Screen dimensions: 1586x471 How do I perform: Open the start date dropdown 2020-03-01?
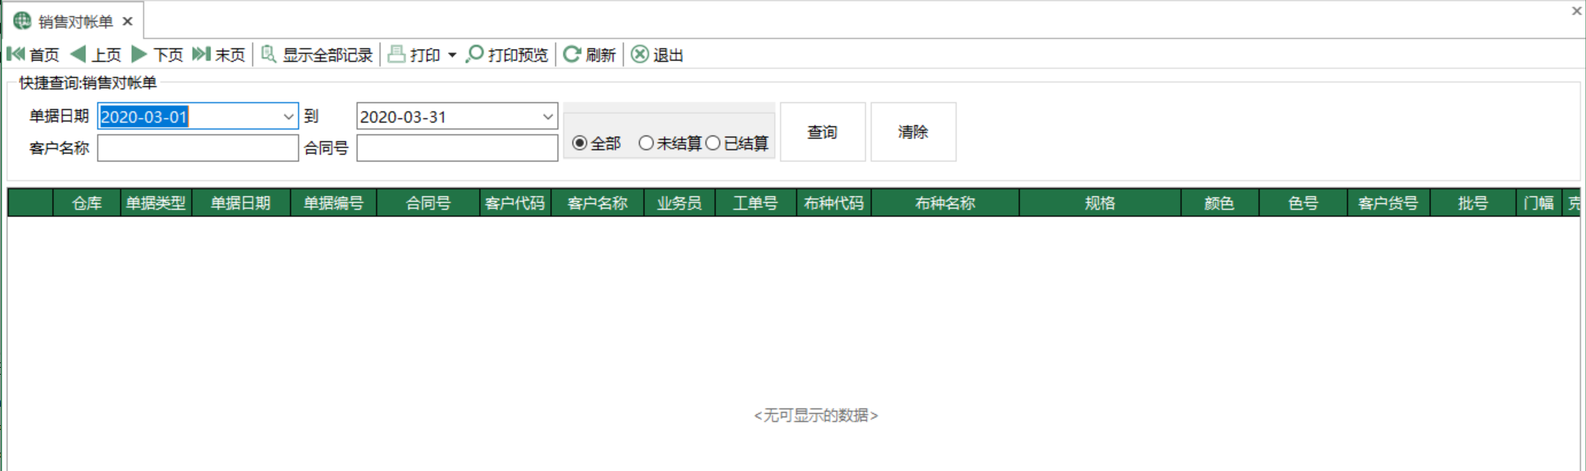pyautogui.click(x=288, y=116)
